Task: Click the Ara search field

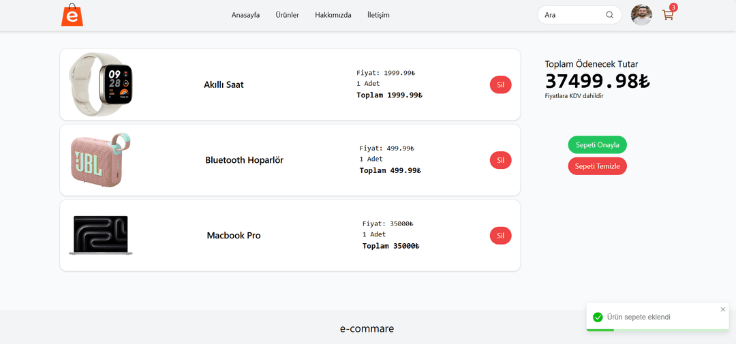Action: pos(572,15)
